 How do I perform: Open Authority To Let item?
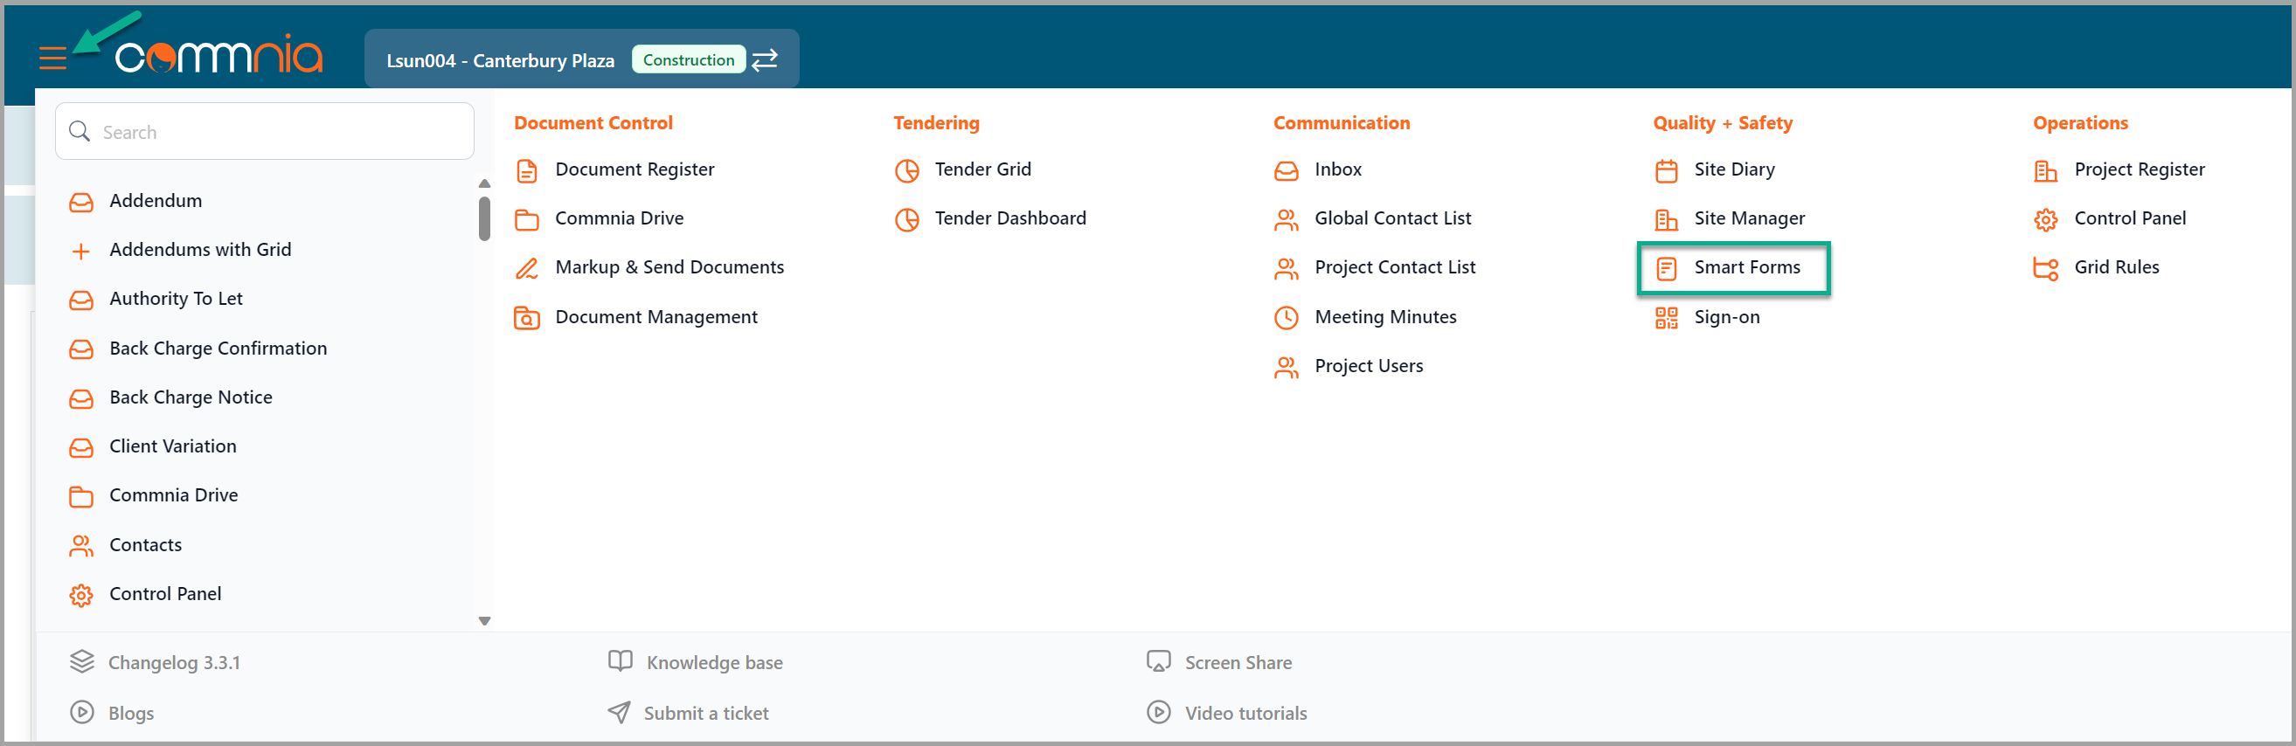176,299
